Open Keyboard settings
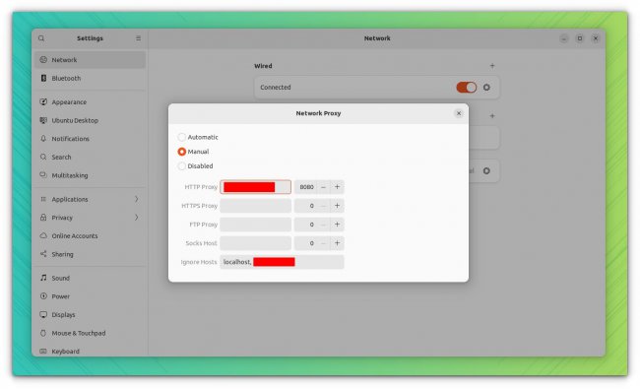The width and height of the screenshot is (640, 389). [90, 351]
